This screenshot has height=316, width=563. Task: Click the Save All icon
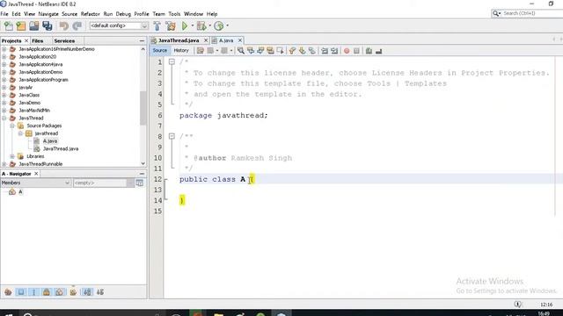47,25
